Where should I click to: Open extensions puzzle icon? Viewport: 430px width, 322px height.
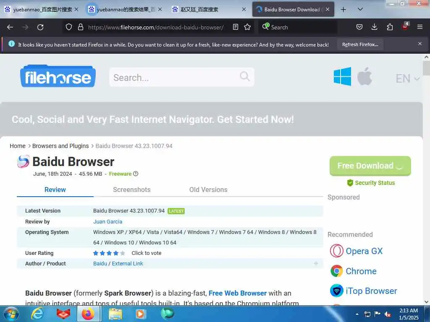(390, 27)
